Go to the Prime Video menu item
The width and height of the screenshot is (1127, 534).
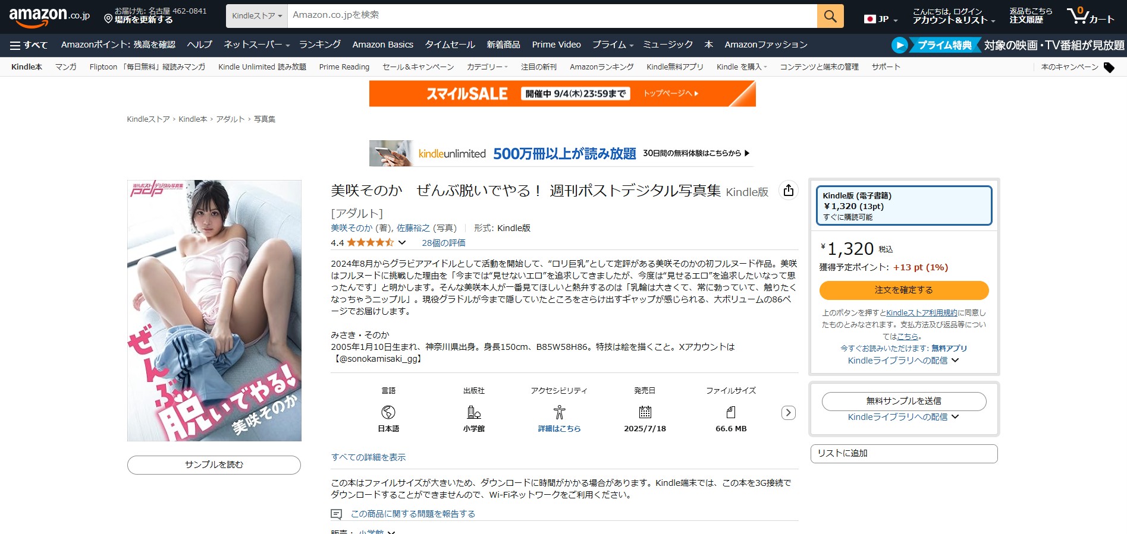tap(556, 45)
